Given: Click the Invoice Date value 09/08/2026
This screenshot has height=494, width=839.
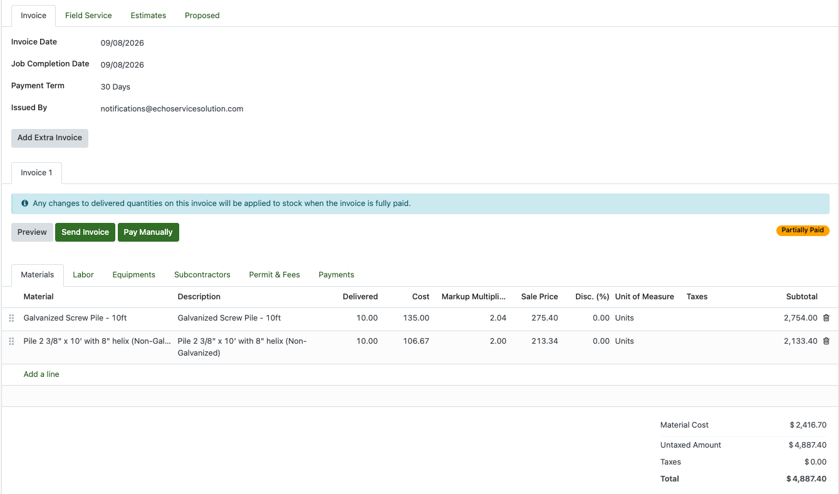Looking at the screenshot, I should 122,43.
